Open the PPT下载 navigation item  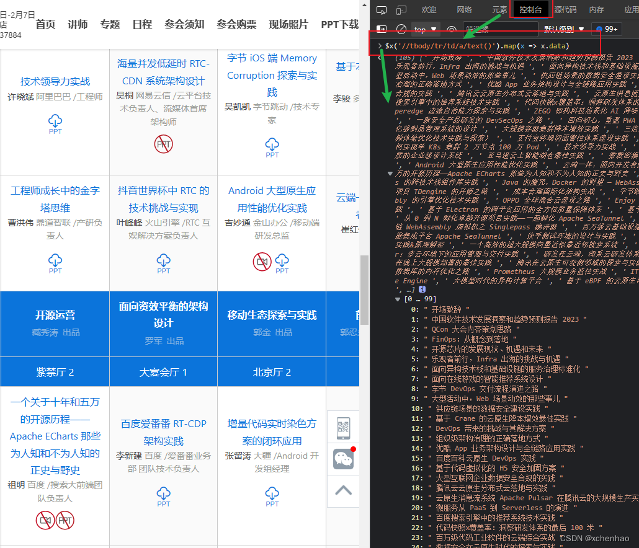[x=340, y=24]
